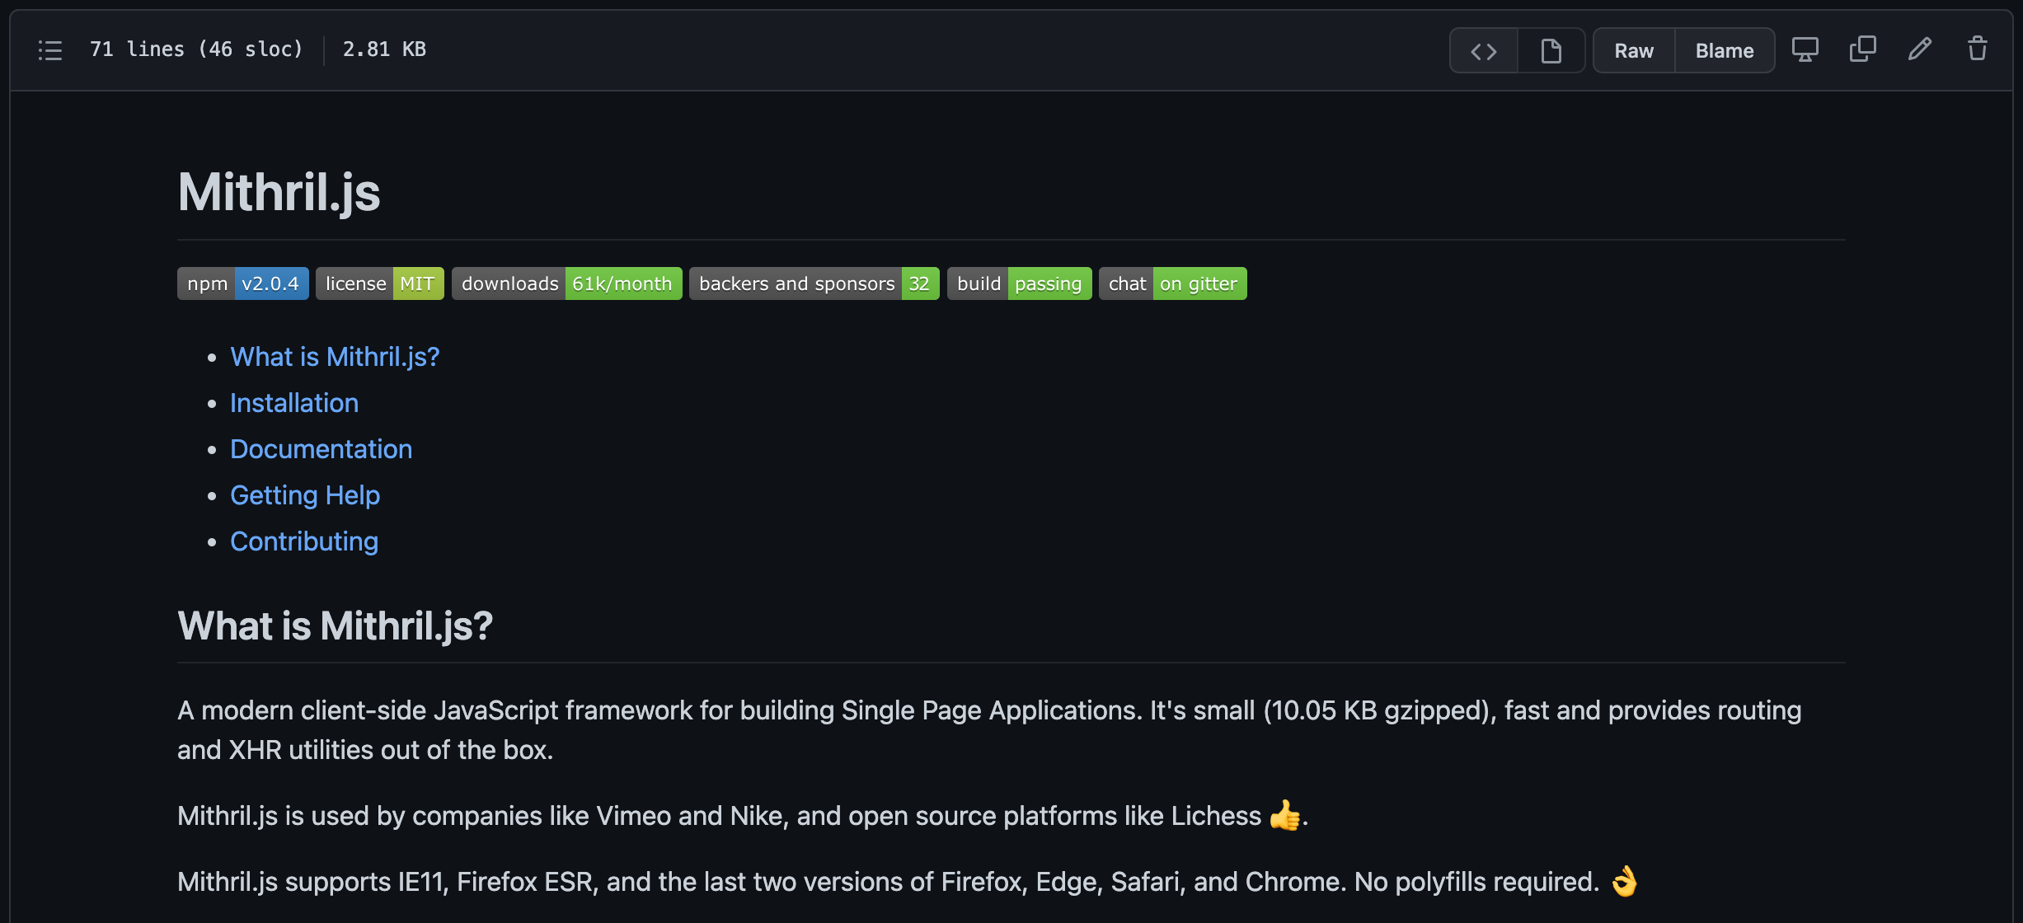Open the Contributing link

[x=303, y=541]
